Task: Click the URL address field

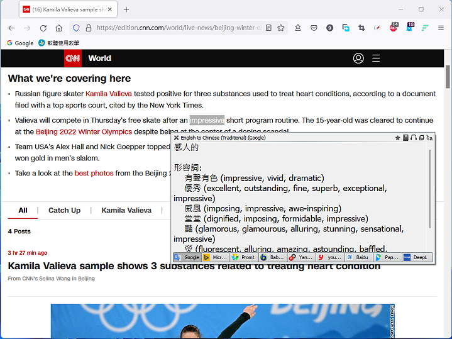Action: pyautogui.click(x=178, y=28)
